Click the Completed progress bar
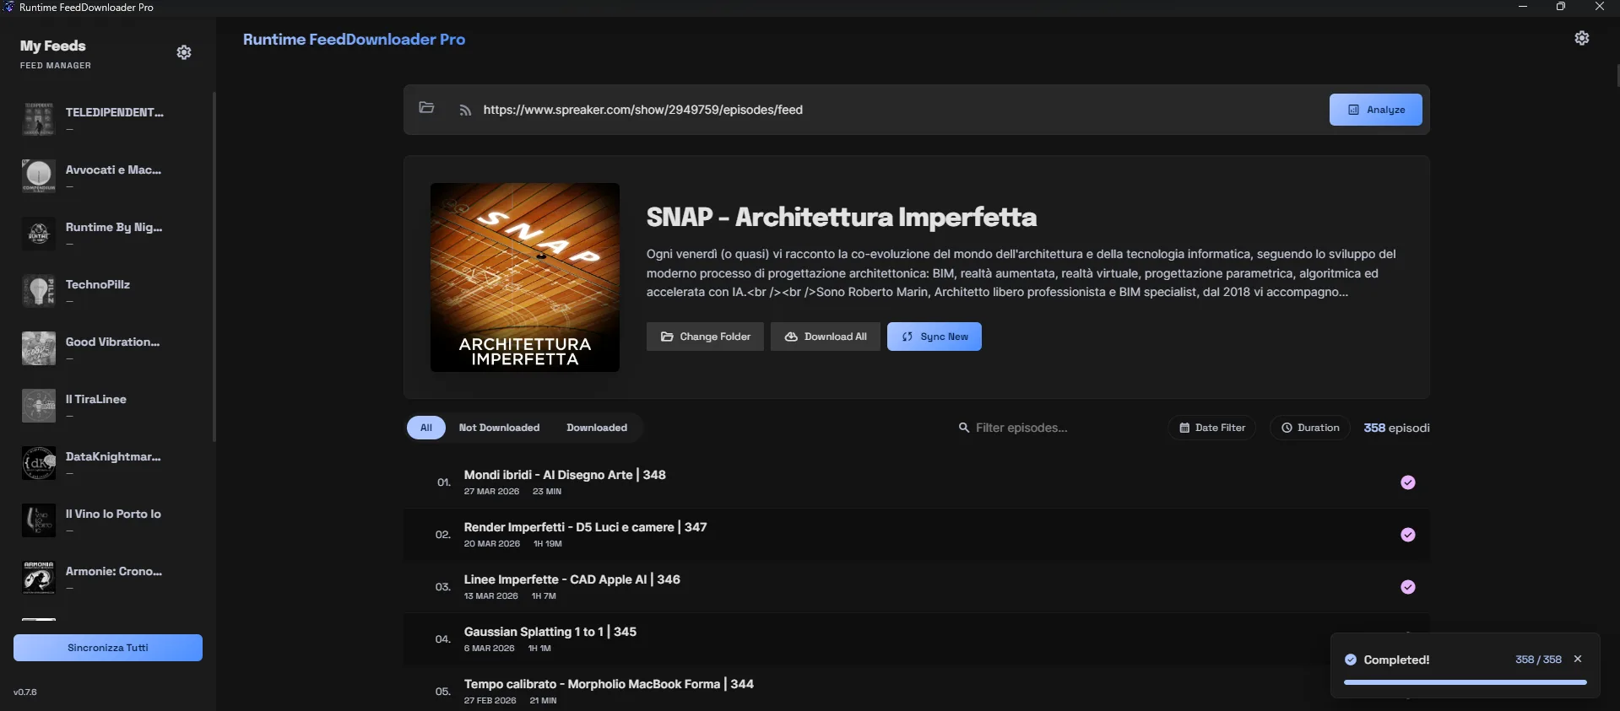This screenshot has height=711, width=1620. 1466,682
